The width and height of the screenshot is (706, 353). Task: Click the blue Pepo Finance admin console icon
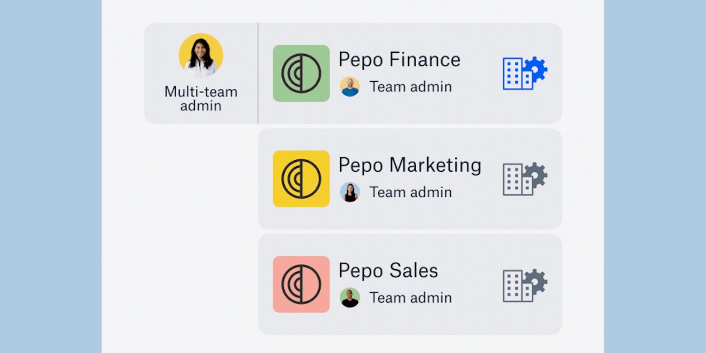tap(524, 73)
